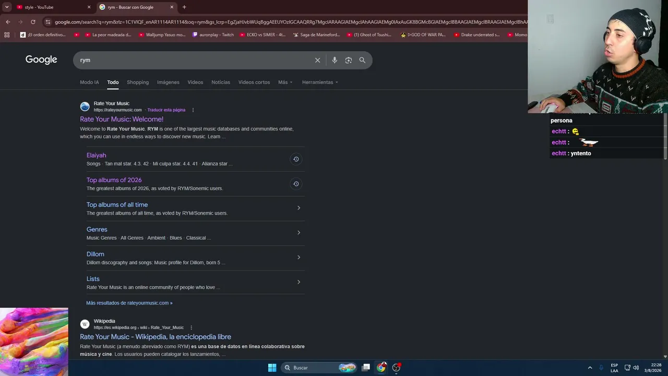
Task: Click the history icon beside Top albums of 2026
Action: pyautogui.click(x=296, y=184)
